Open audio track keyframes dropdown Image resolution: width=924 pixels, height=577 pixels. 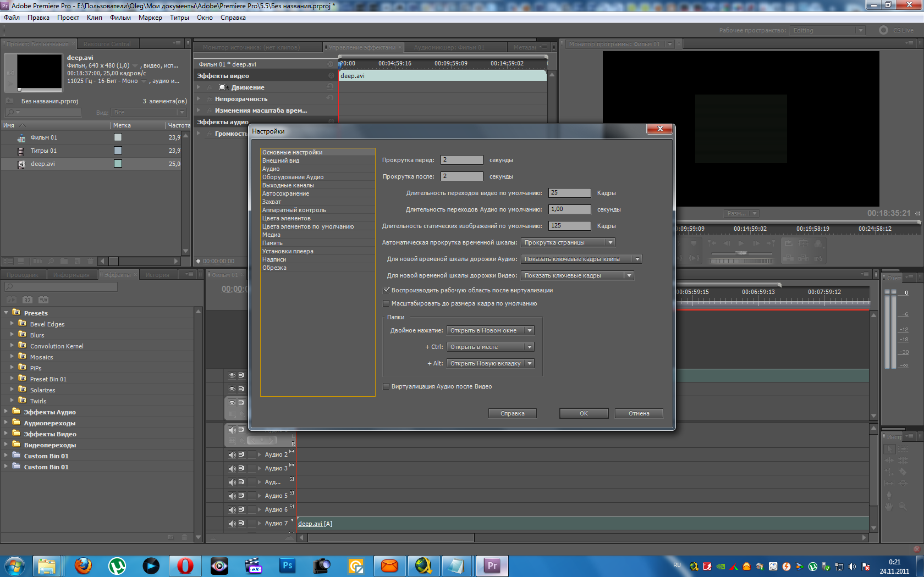tap(581, 259)
